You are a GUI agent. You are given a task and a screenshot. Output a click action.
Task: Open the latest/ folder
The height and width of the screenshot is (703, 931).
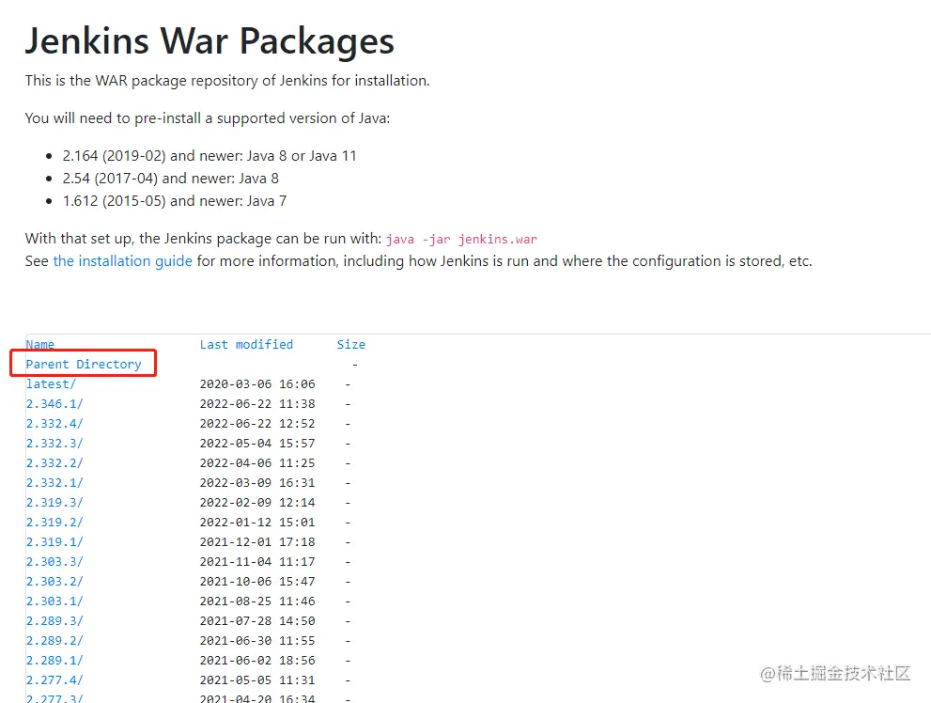51,384
